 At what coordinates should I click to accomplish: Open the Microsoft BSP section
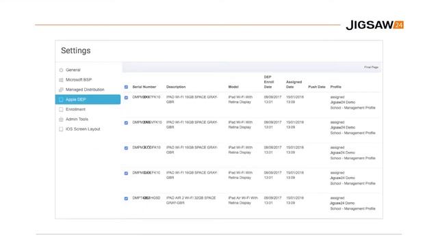click(x=79, y=80)
